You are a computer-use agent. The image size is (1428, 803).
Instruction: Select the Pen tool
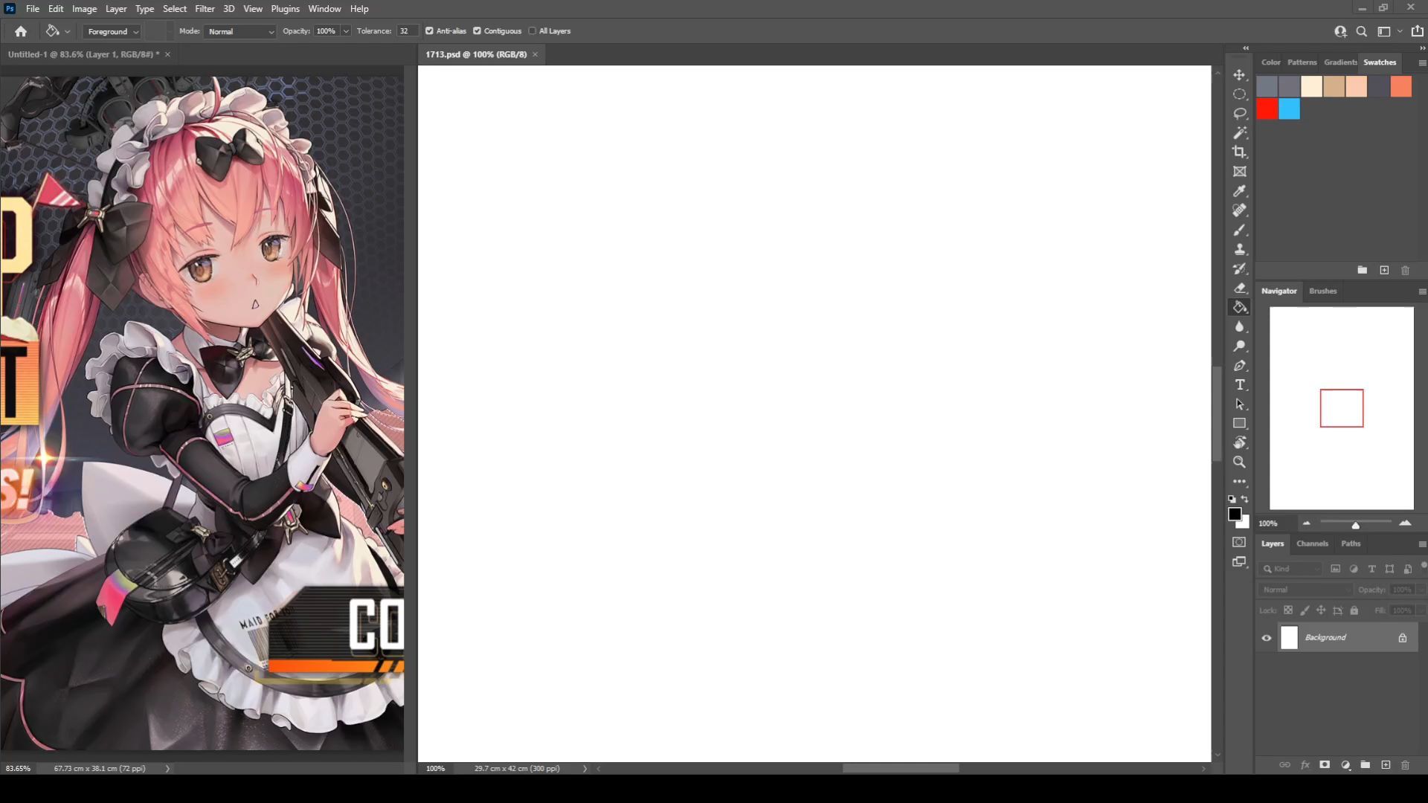[x=1239, y=366]
